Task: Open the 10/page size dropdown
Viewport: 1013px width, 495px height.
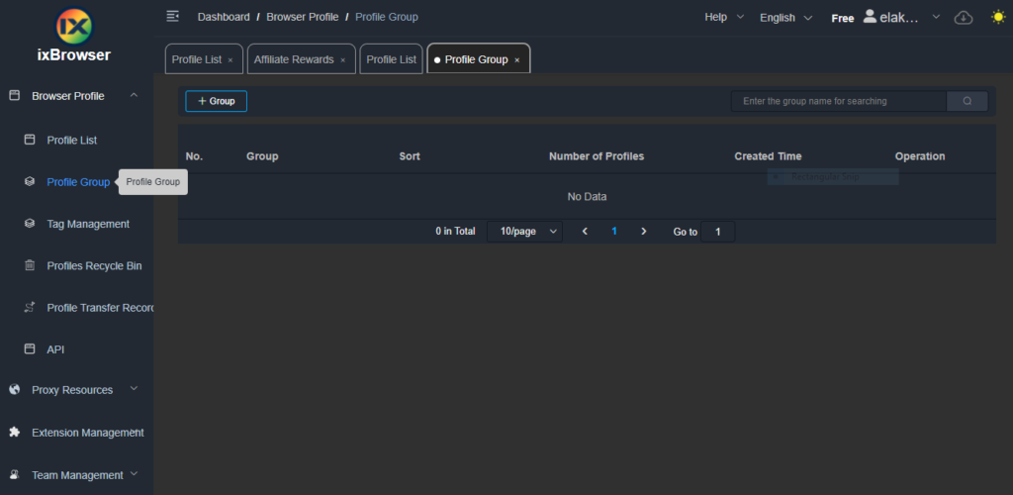Action: click(524, 232)
